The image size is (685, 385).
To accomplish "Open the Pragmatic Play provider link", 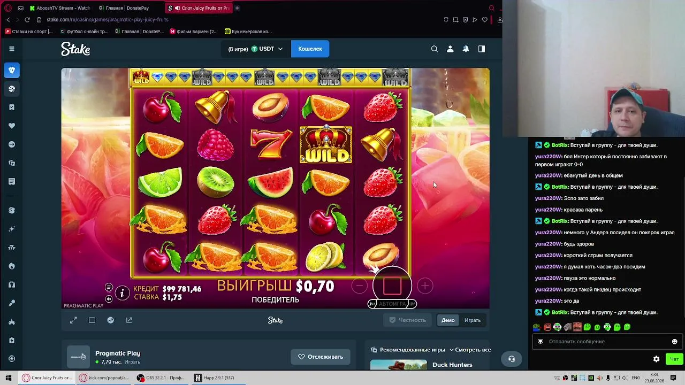I will (x=118, y=353).
